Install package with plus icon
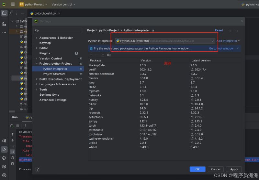The image size is (259, 180). [x=91, y=55]
